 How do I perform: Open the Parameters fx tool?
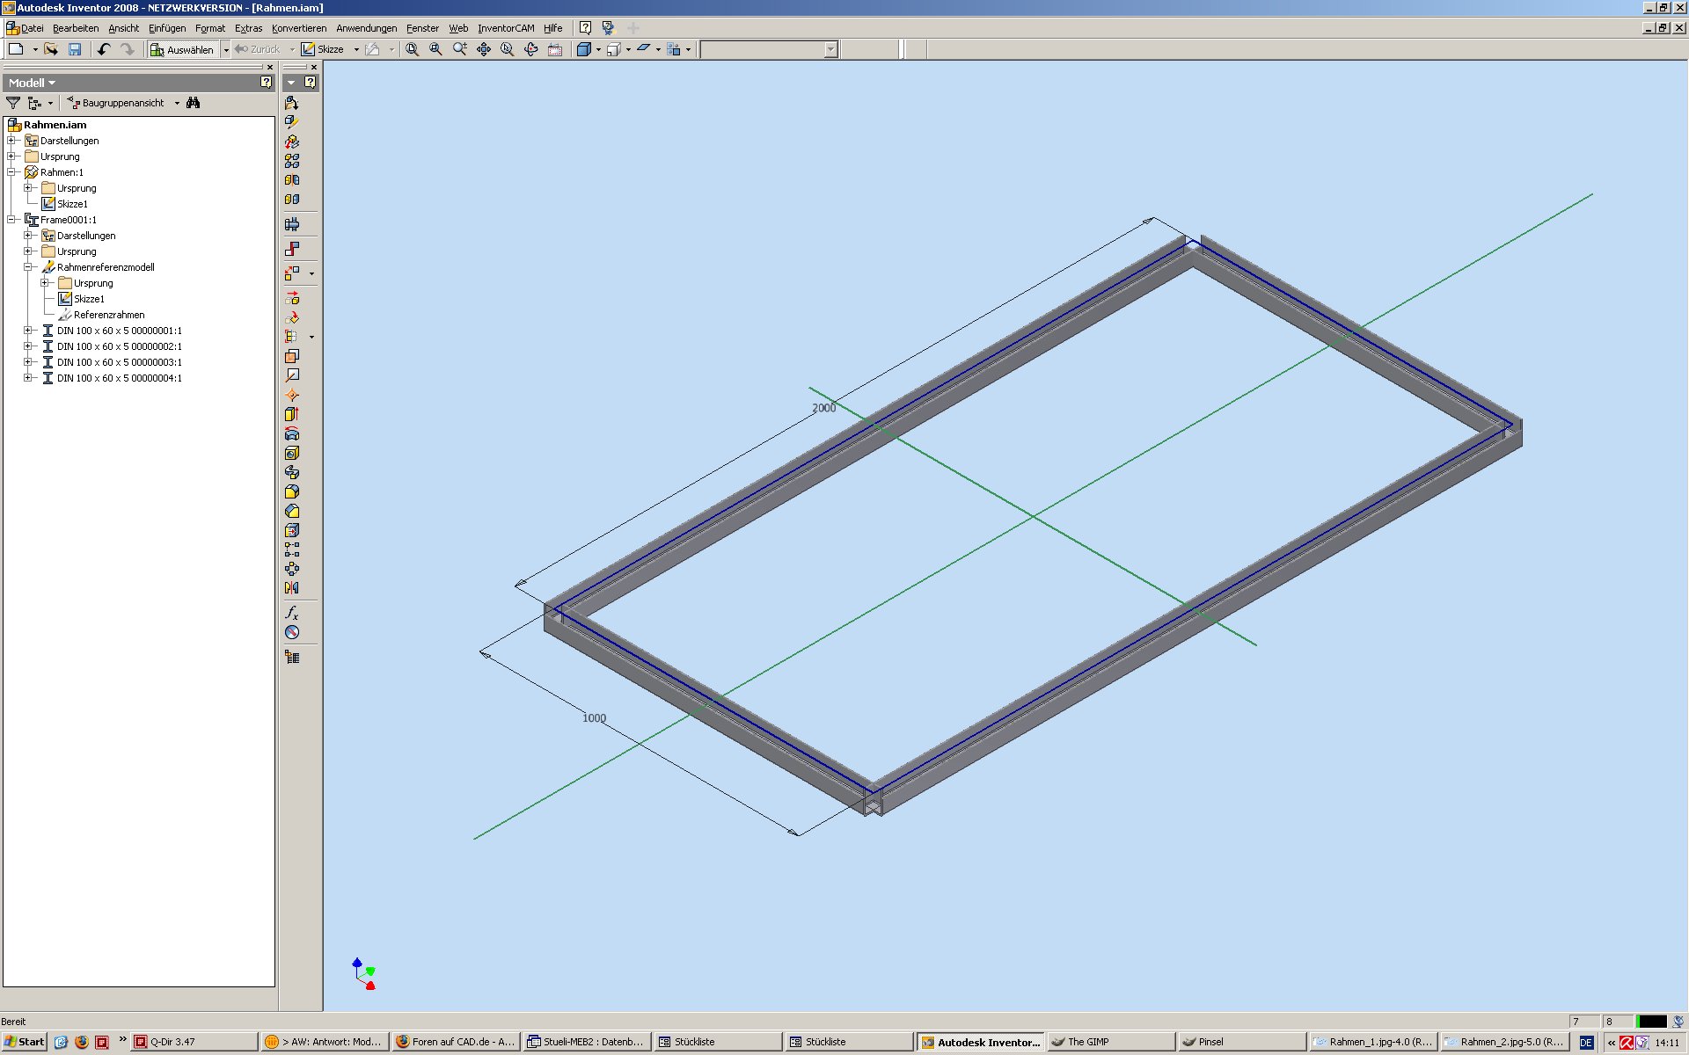(x=292, y=613)
